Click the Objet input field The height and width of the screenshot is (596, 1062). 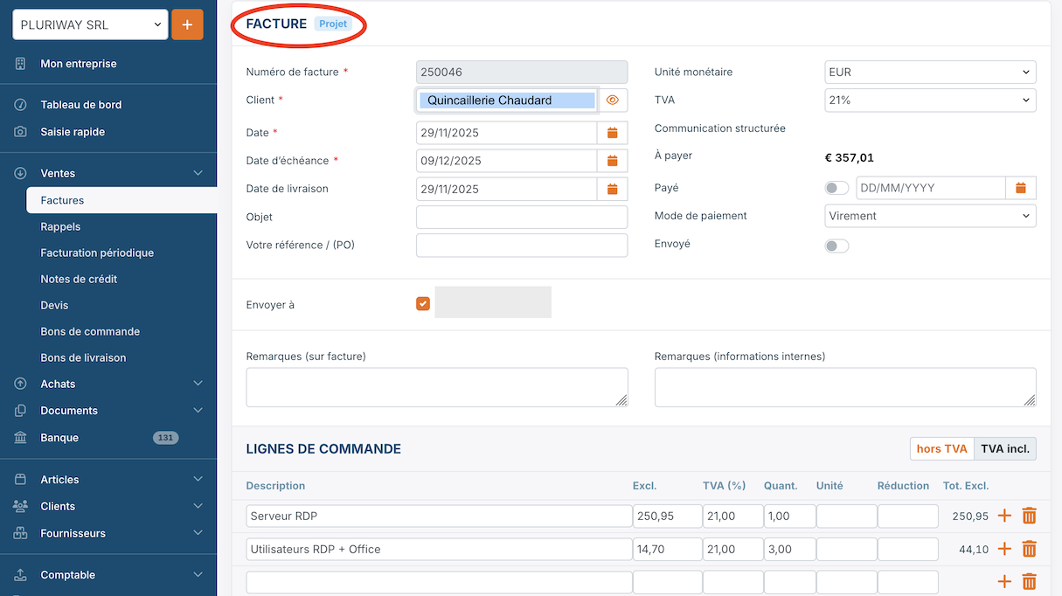pyautogui.click(x=521, y=217)
